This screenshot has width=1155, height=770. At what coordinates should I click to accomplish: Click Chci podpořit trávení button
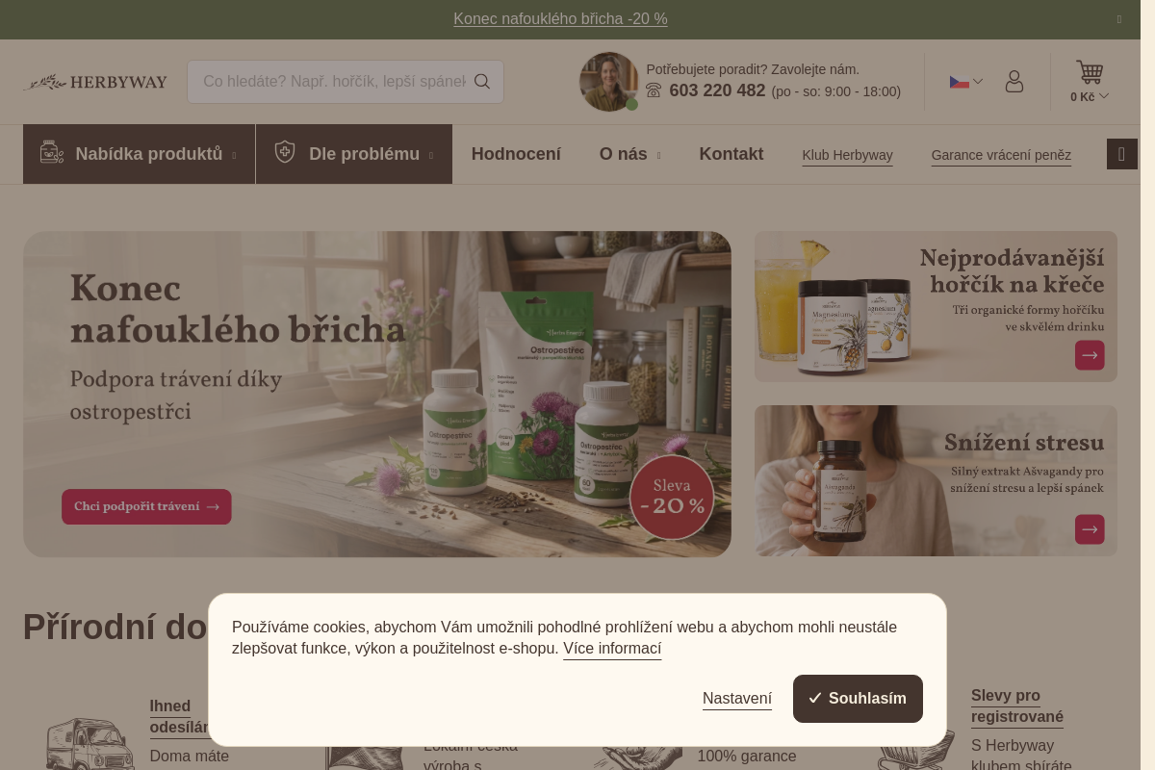146,506
